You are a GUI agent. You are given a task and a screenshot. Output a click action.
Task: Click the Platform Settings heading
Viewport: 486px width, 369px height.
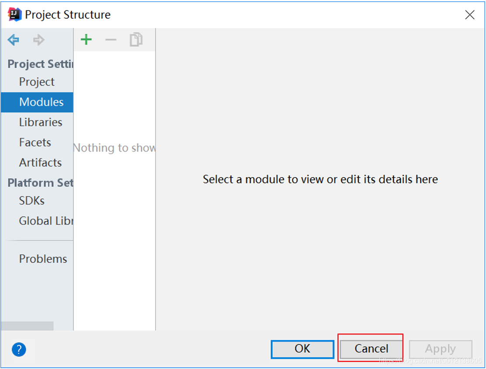[40, 183]
